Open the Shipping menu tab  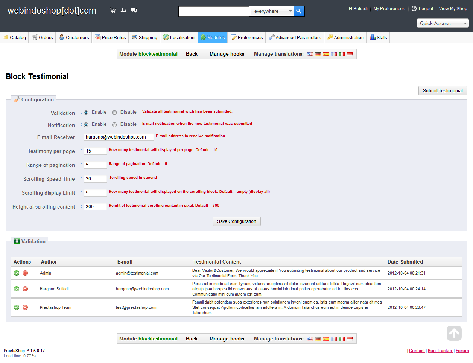click(x=144, y=37)
